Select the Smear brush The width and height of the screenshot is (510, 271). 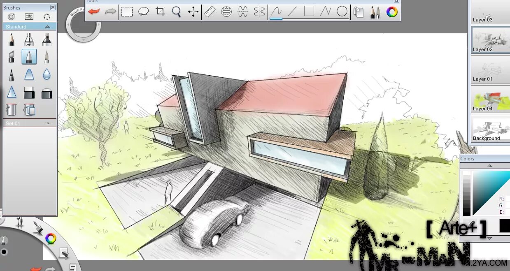coord(29,75)
